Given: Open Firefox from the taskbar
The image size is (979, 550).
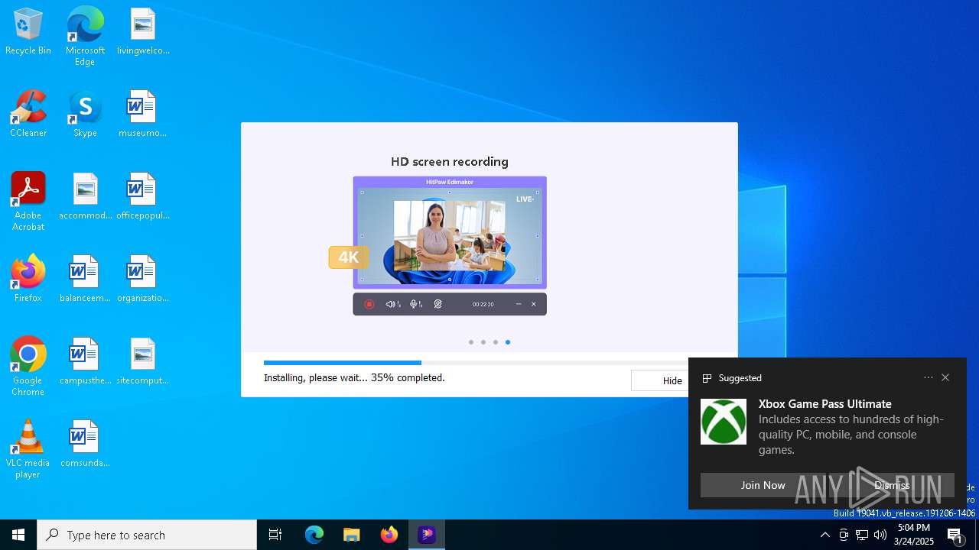Looking at the screenshot, I should tap(389, 535).
